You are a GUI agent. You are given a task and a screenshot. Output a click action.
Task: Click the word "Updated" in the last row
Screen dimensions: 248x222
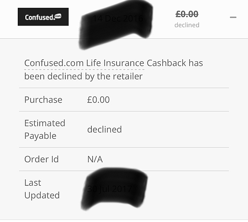[x=42, y=195]
